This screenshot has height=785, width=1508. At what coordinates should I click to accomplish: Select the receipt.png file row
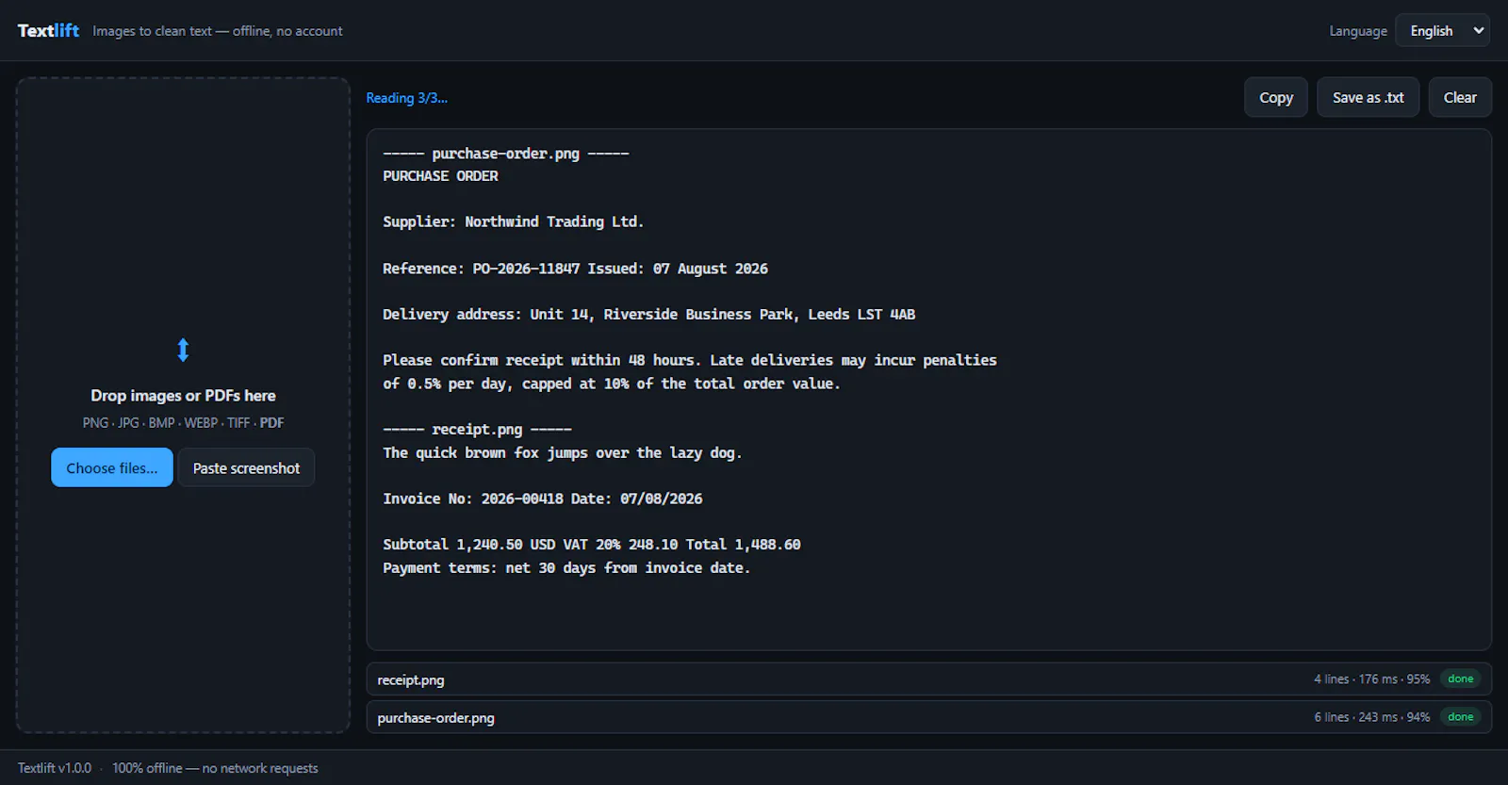(x=928, y=679)
